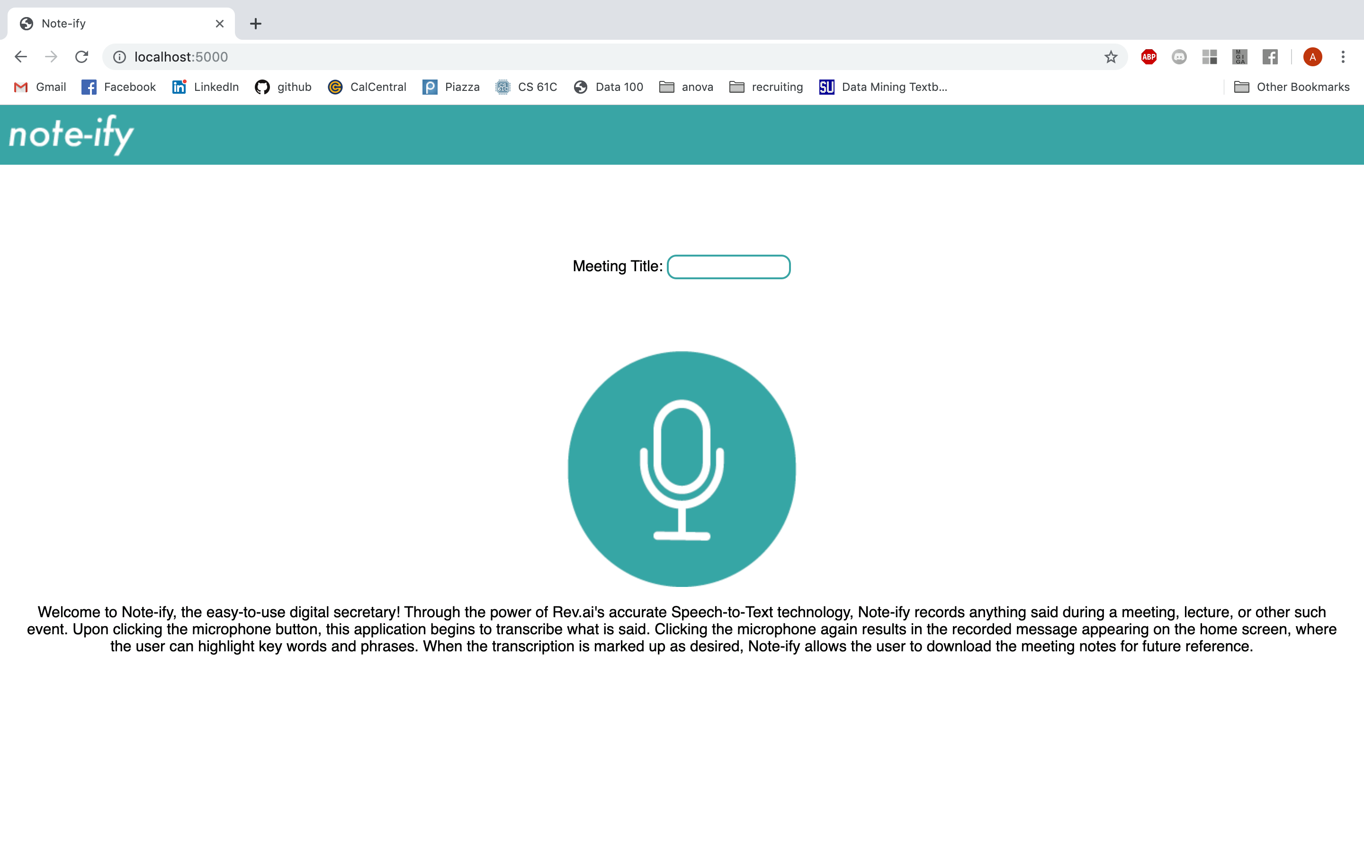Open the Piazza bookmark
1364x852 pixels.
tap(451, 87)
